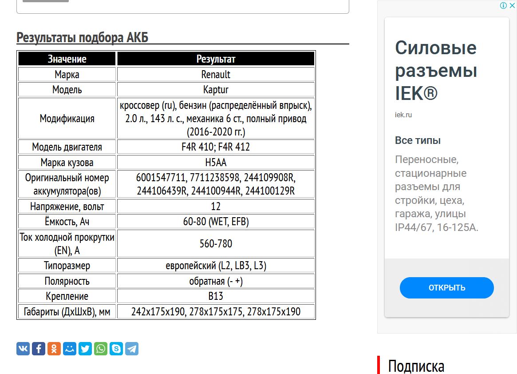This screenshot has width=517, height=374.
Task: Click the Renault brand table cell
Action: (216, 74)
